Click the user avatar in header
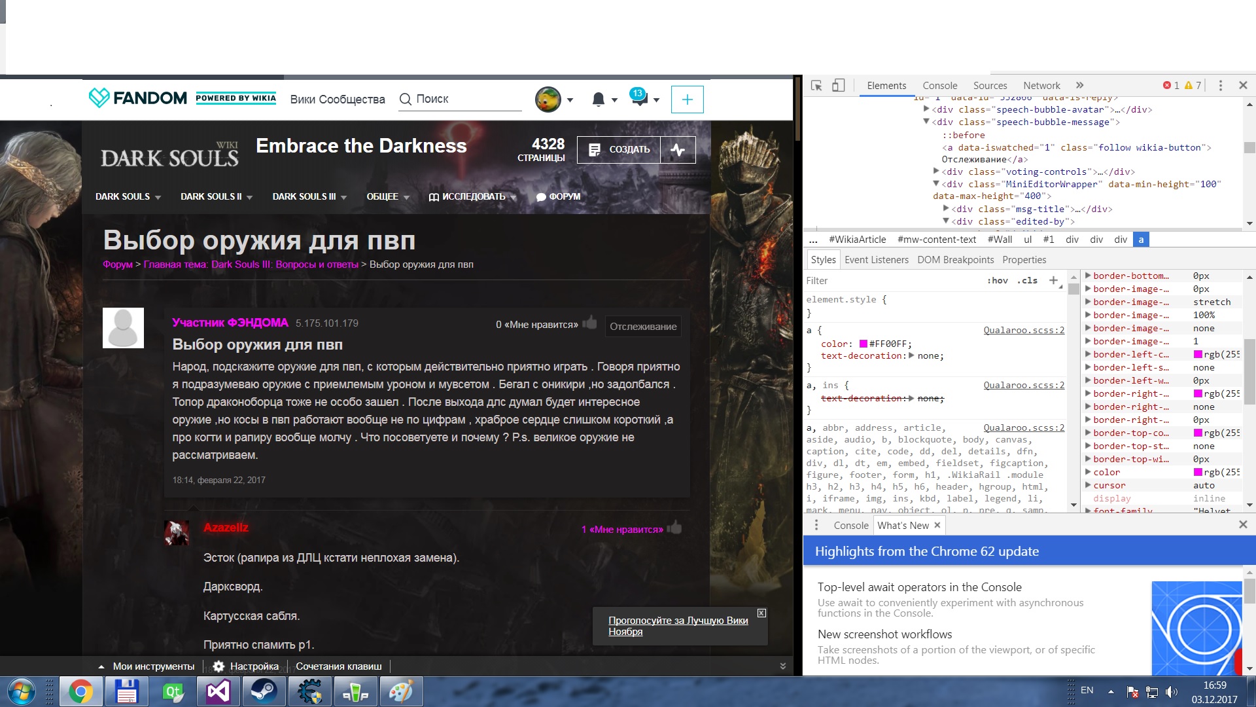The width and height of the screenshot is (1256, 707). click(x=548, y=100)
